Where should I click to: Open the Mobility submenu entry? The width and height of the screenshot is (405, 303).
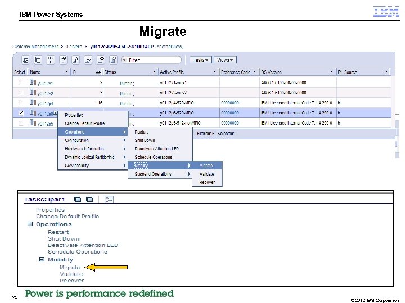point(160,166)
